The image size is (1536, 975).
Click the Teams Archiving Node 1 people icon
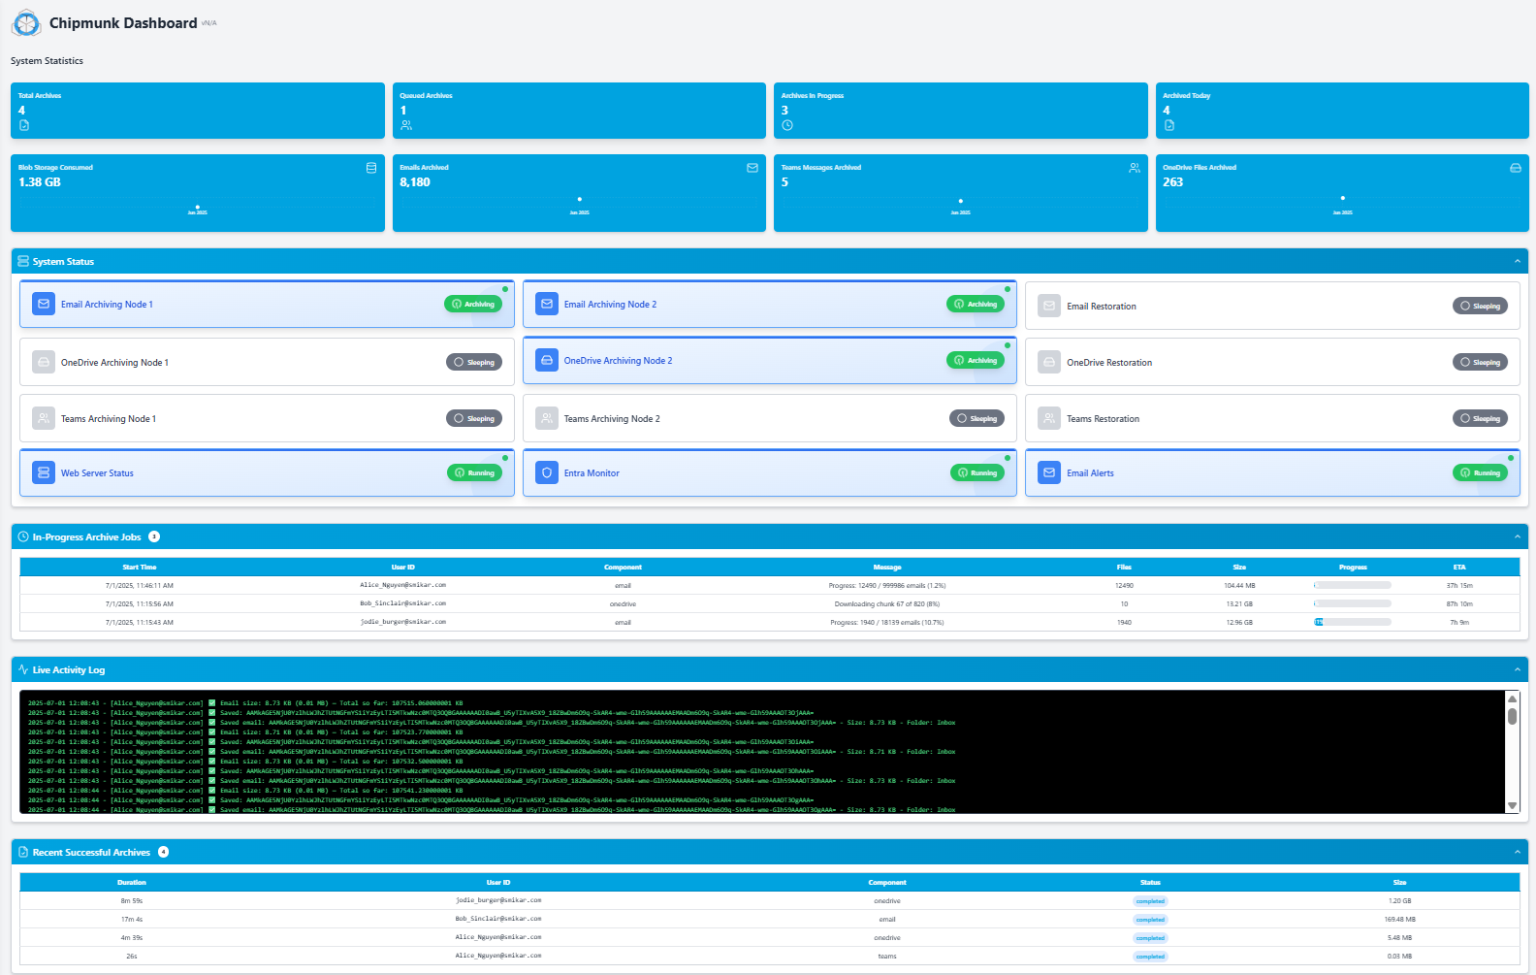coord(44,418)
